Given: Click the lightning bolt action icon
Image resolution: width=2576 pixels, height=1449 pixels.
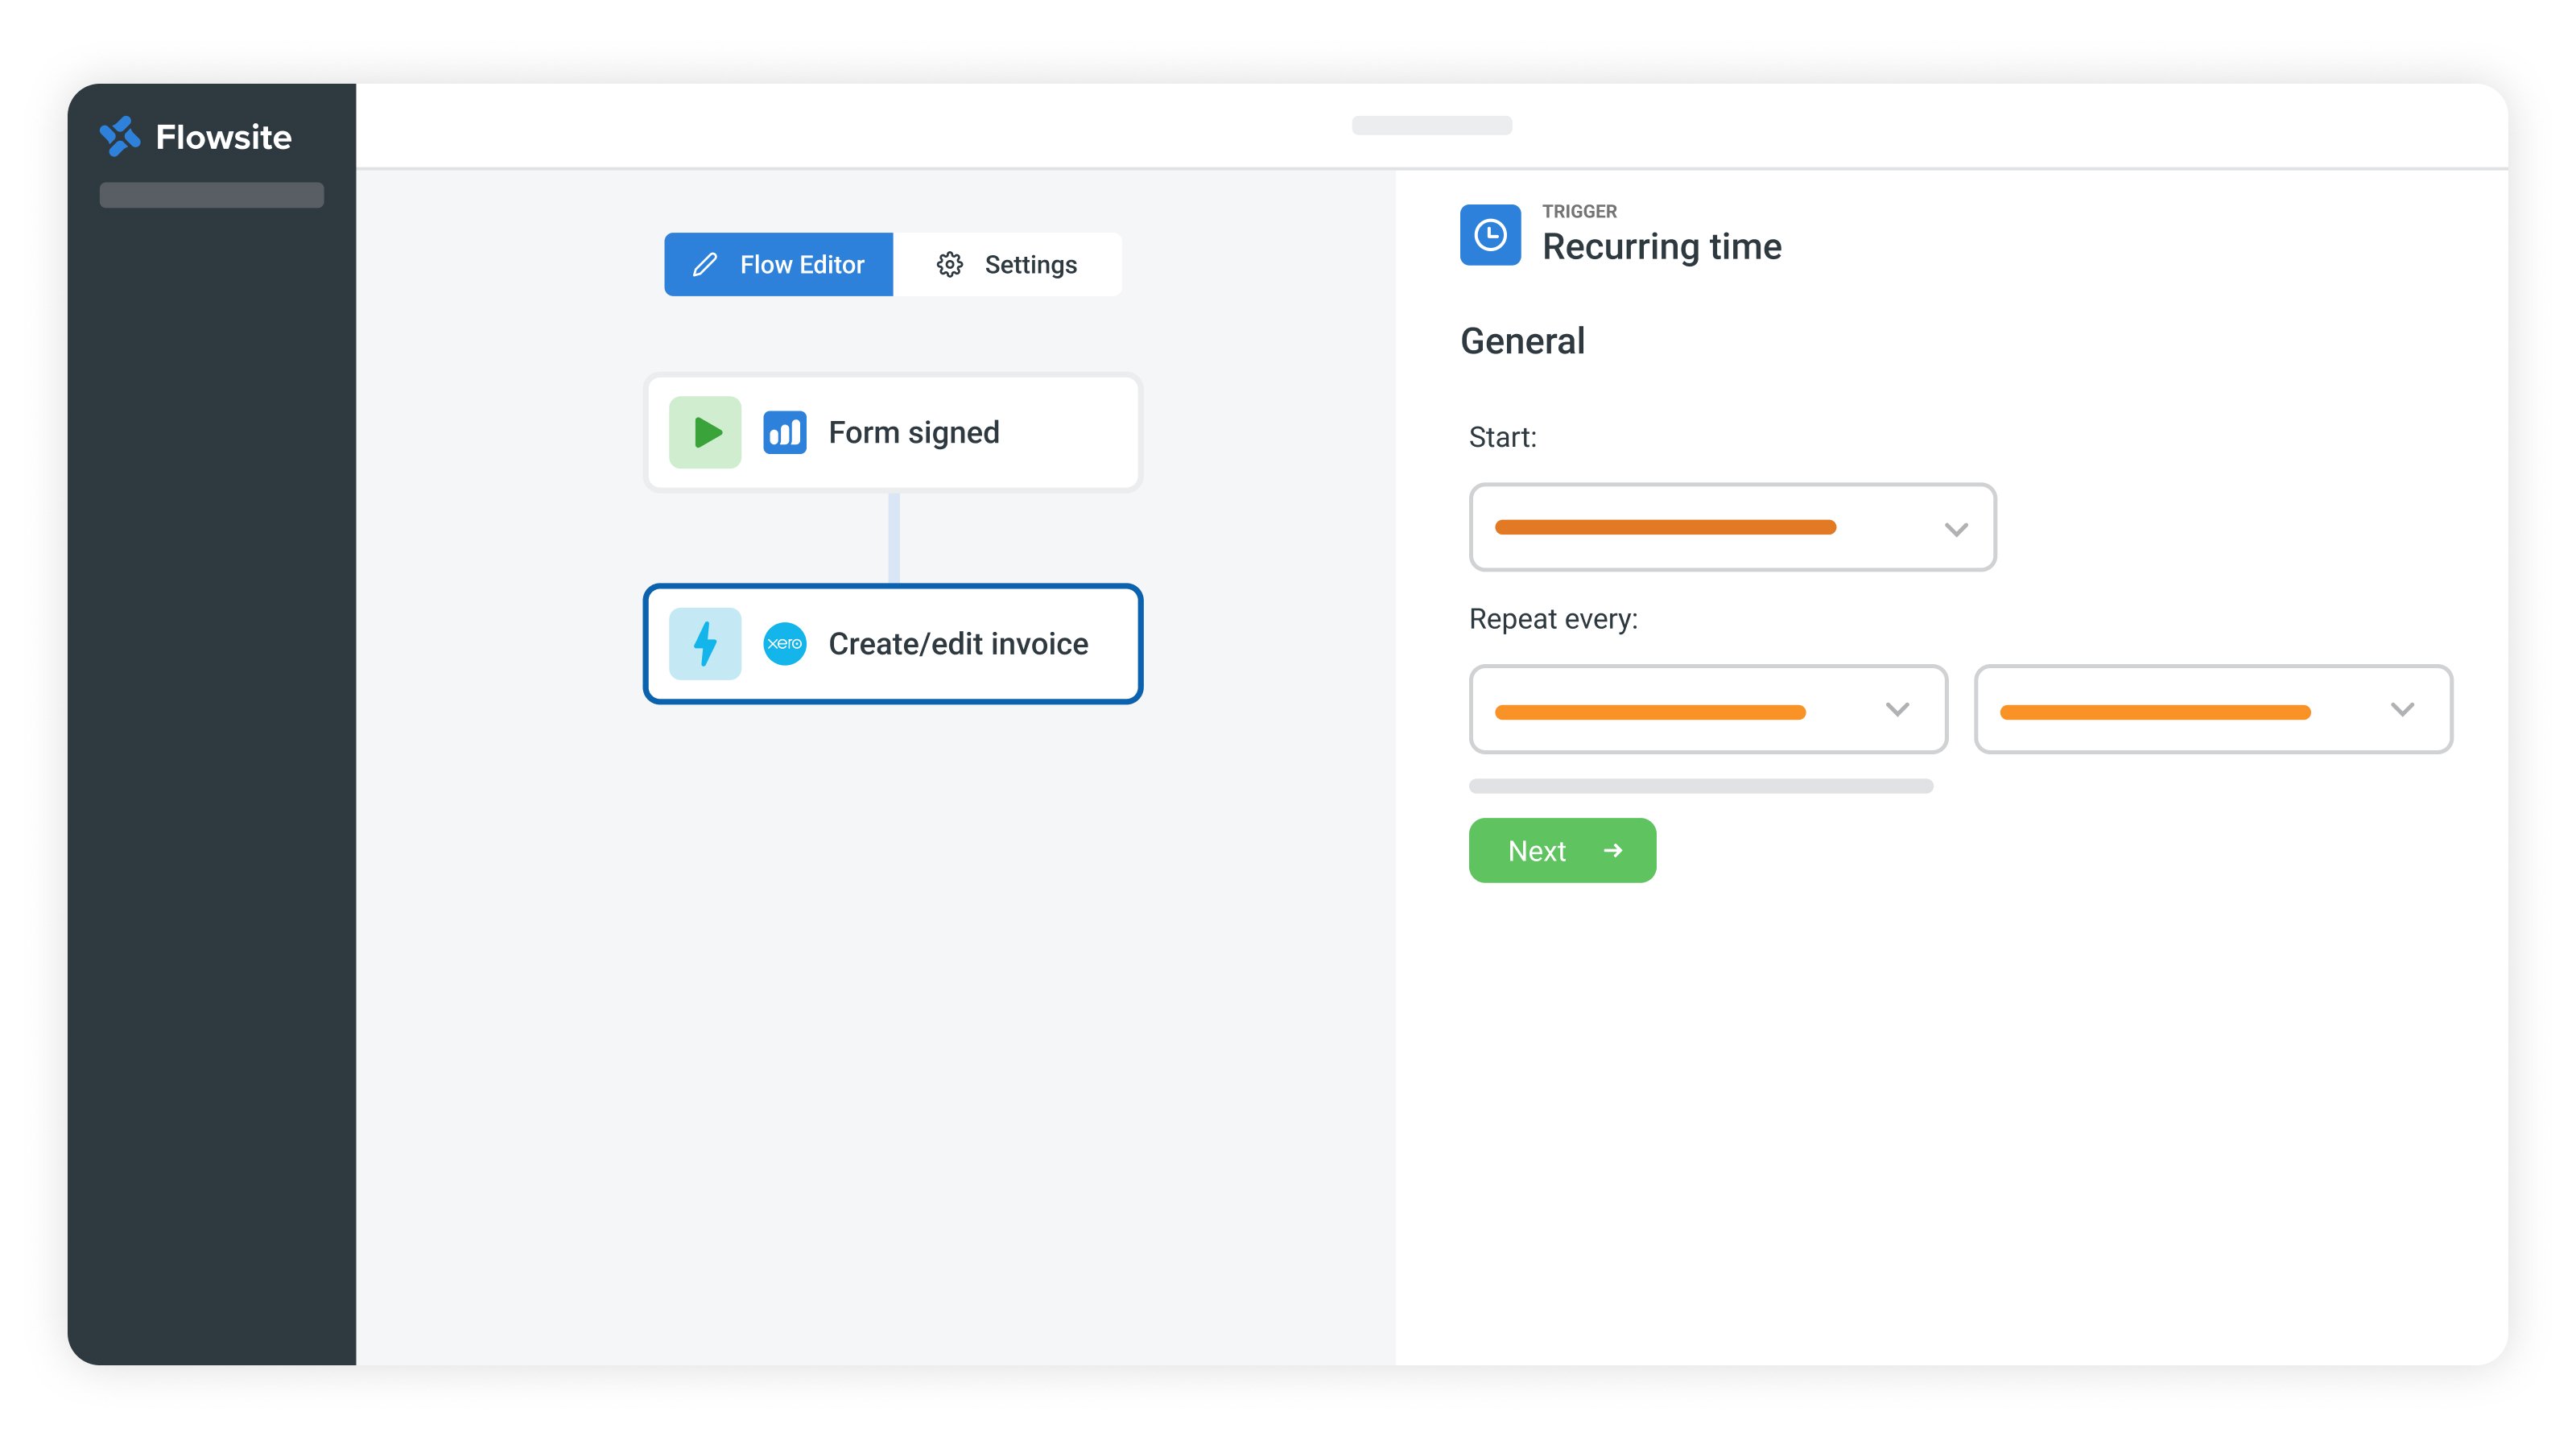Looking at the screenshot, I should click(x=705, y=644).
